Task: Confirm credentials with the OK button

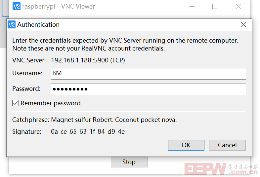Action: [186, 145]
